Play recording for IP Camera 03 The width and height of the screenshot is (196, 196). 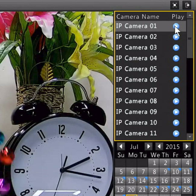(x=176, y=48)
